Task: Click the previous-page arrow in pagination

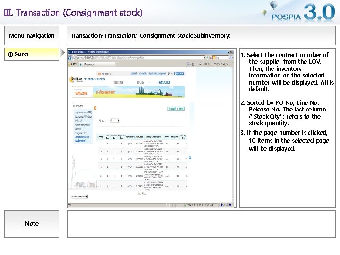Action: coord(140,193)
